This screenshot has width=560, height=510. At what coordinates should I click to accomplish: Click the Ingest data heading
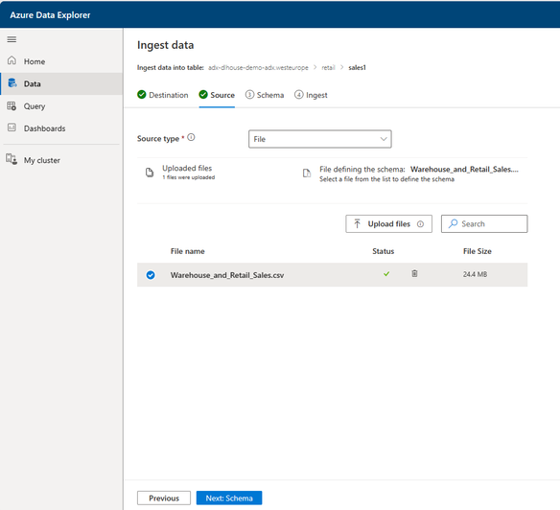tap(165, 45)
